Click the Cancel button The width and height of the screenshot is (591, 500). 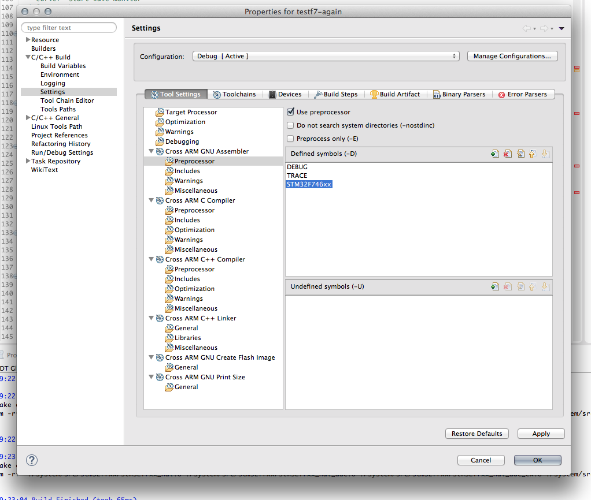click(481, 460)
